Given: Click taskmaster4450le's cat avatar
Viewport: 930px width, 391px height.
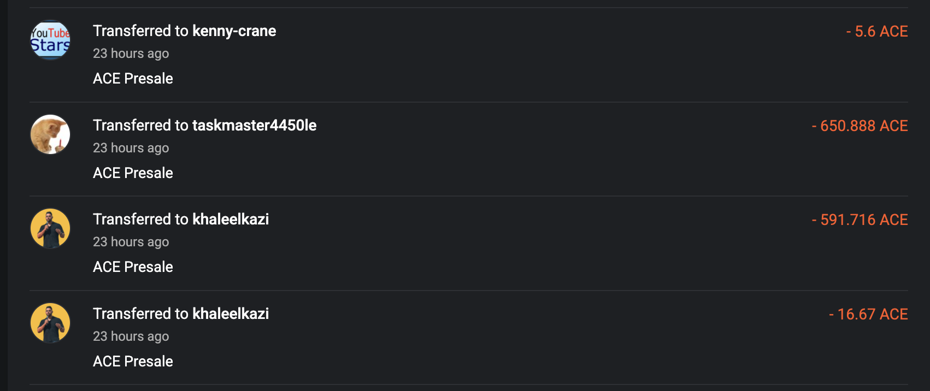Looking at the screenshot, I should (50, 134).
